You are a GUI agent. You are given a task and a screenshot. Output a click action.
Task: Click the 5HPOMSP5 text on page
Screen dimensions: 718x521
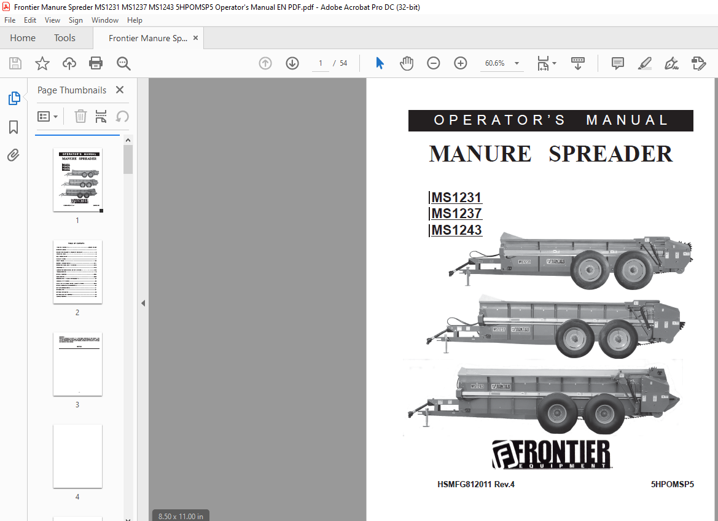coord(672,484)
